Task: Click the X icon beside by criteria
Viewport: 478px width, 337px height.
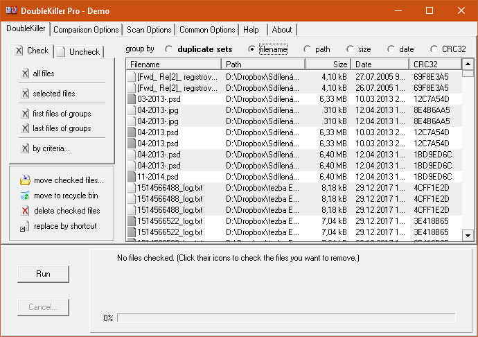Action: [26, 148]
